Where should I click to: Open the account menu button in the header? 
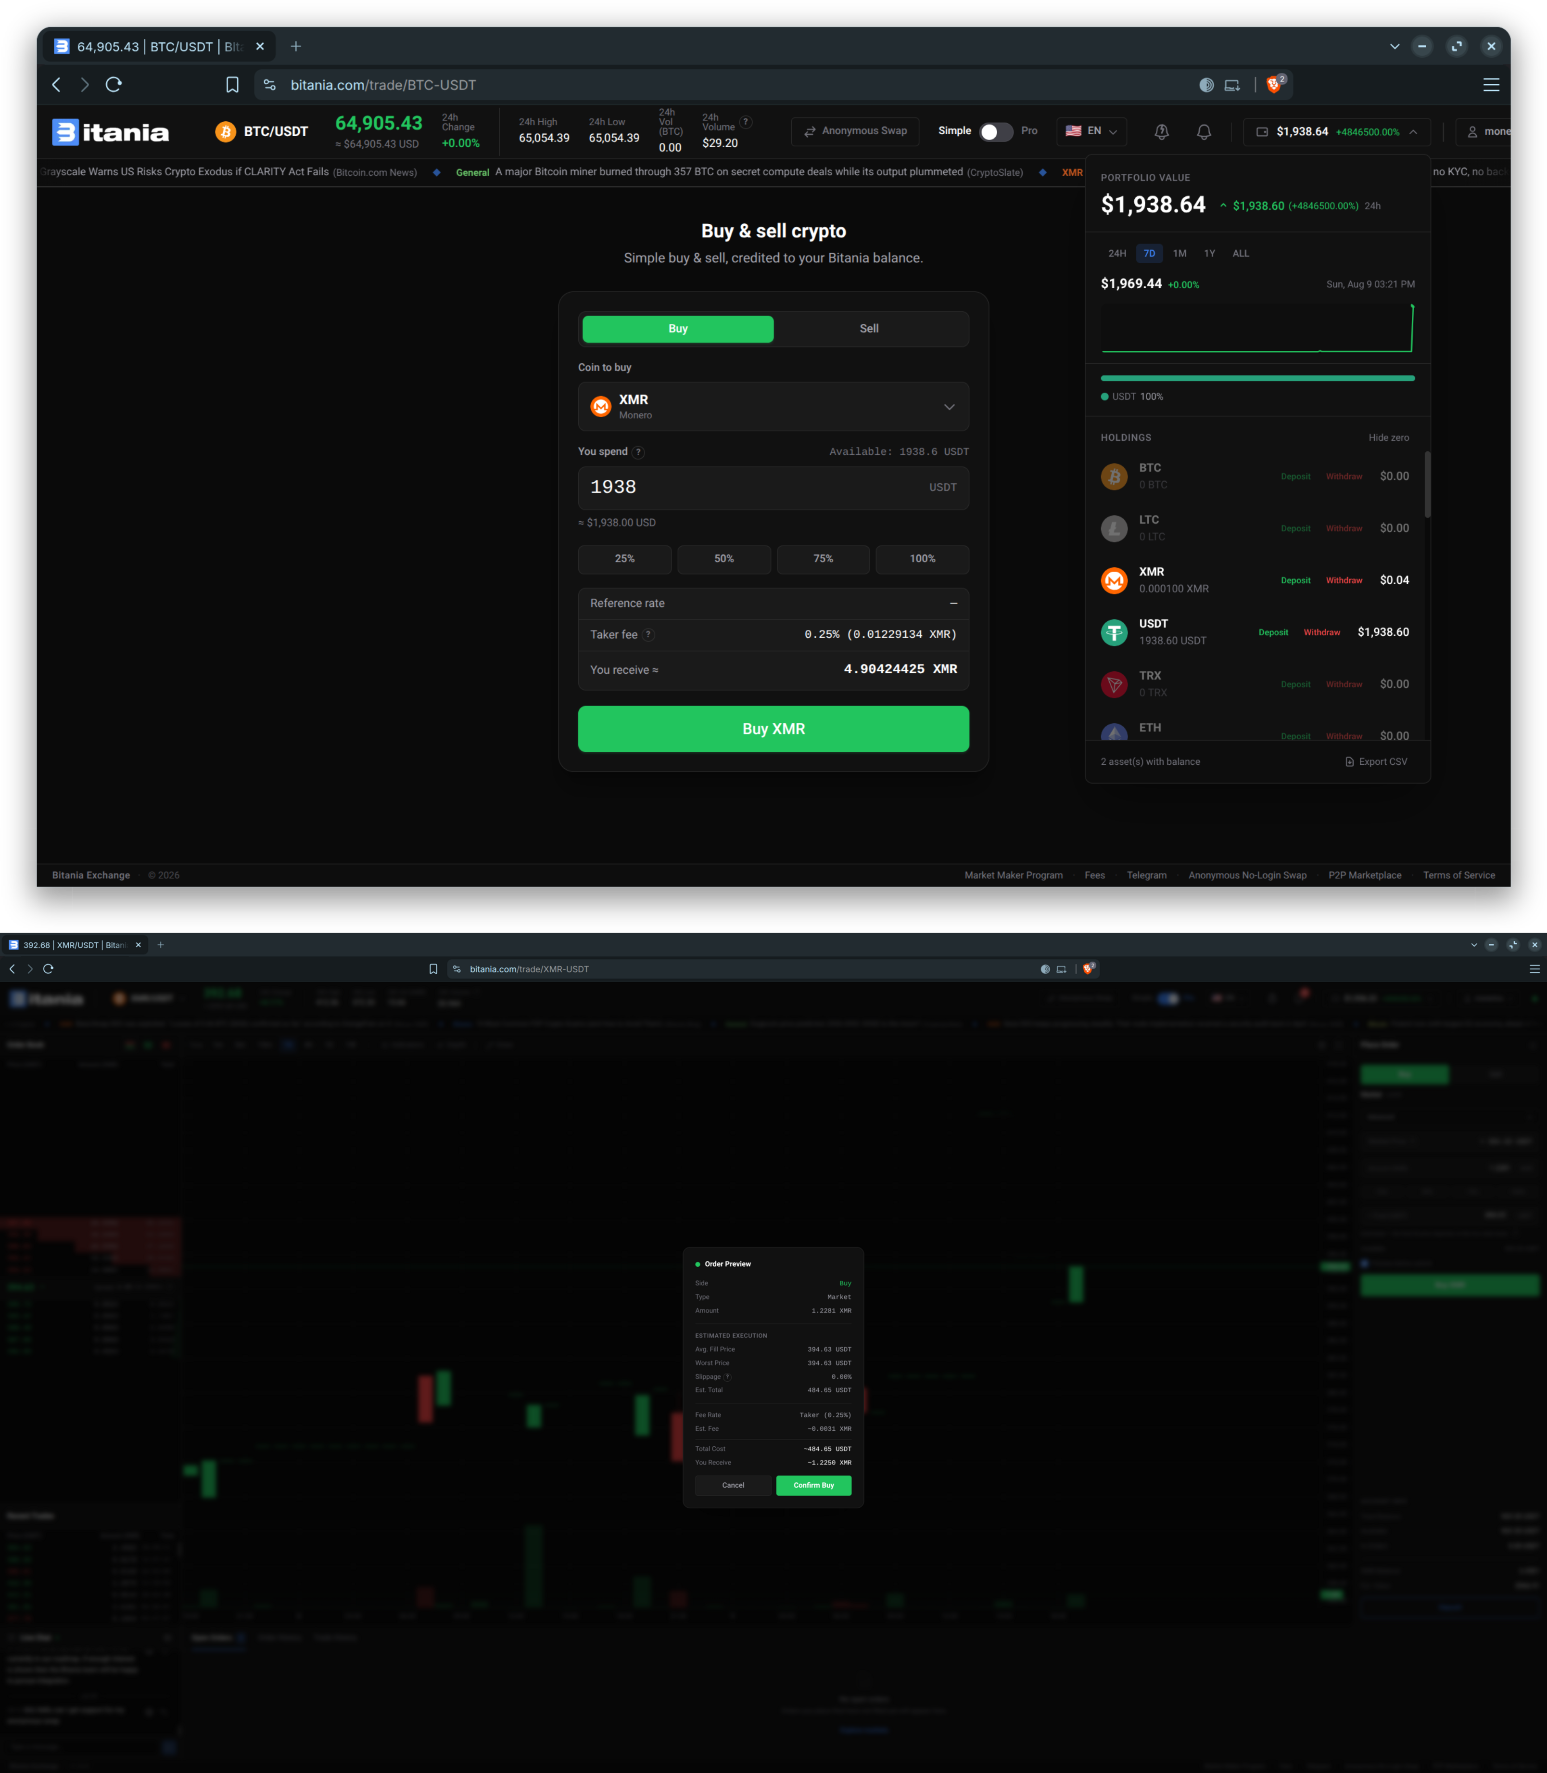pyautogui.click(x=1484, y=131)
